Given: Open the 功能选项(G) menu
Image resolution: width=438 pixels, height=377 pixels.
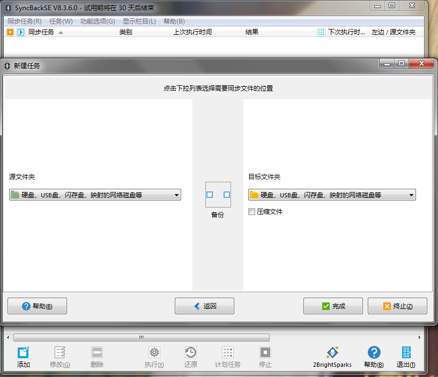Looking at the screenshot, I should [98, 21].
